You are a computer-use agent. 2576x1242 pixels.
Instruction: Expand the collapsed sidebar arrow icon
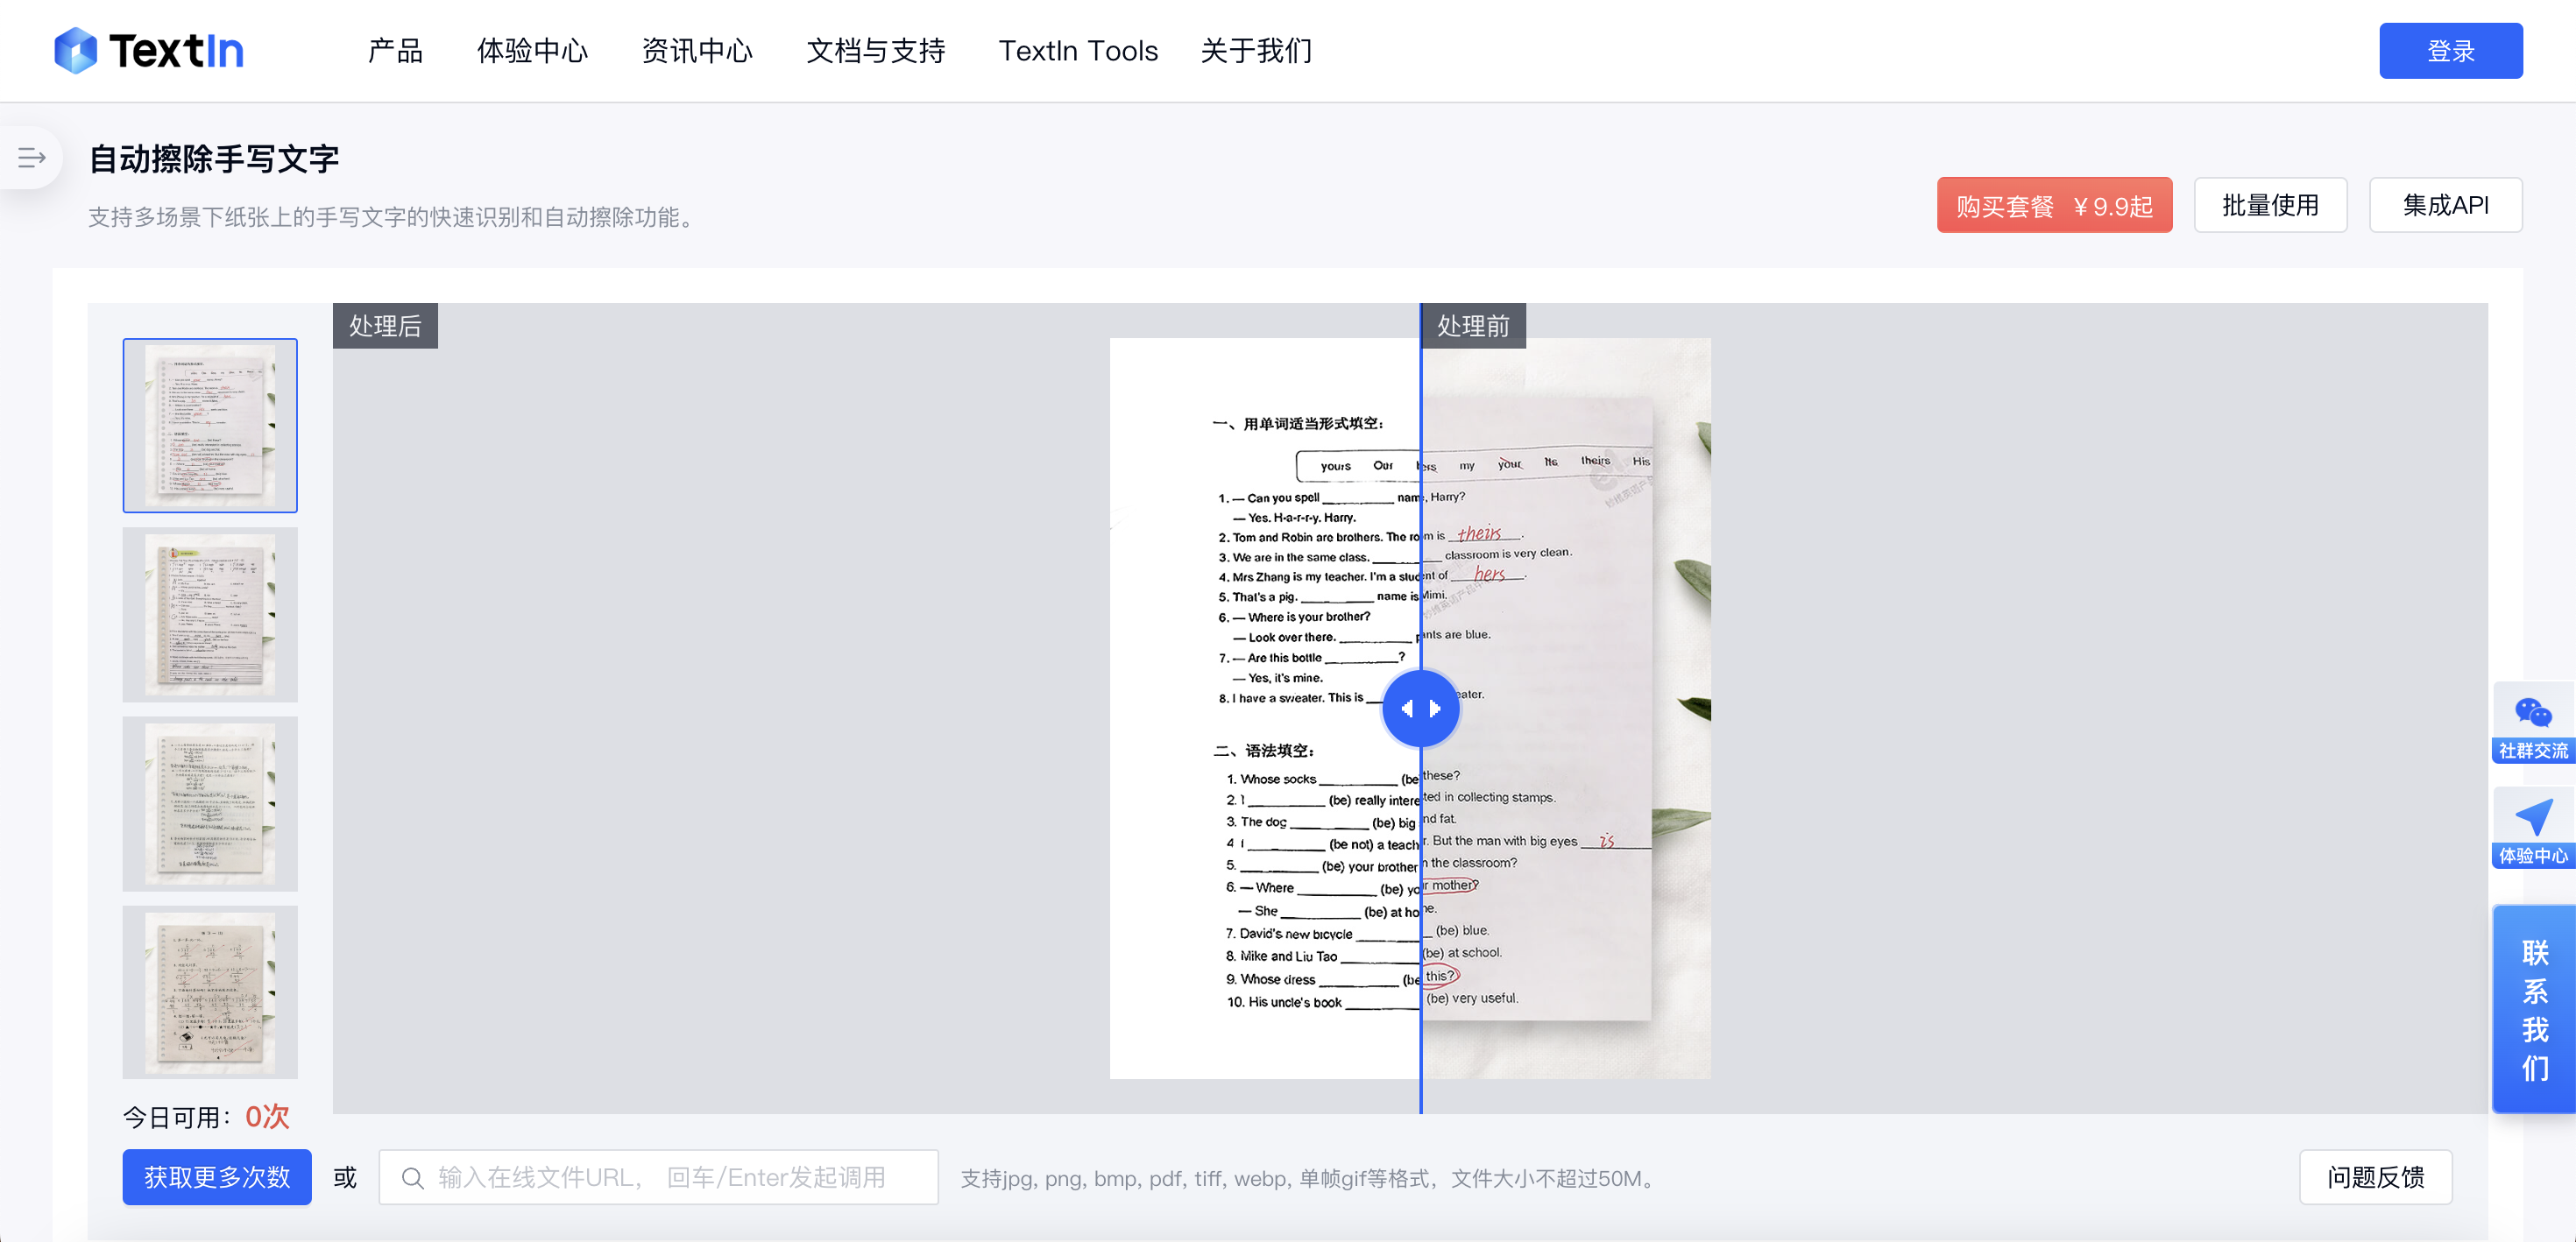(31, 158)
